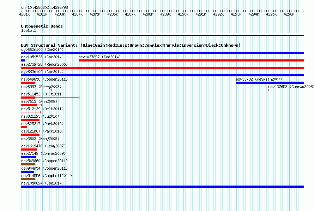This screenshot has height=211, width=314.
Task: Select the red esv1619476 loss bar
Action: click(29, 150)
